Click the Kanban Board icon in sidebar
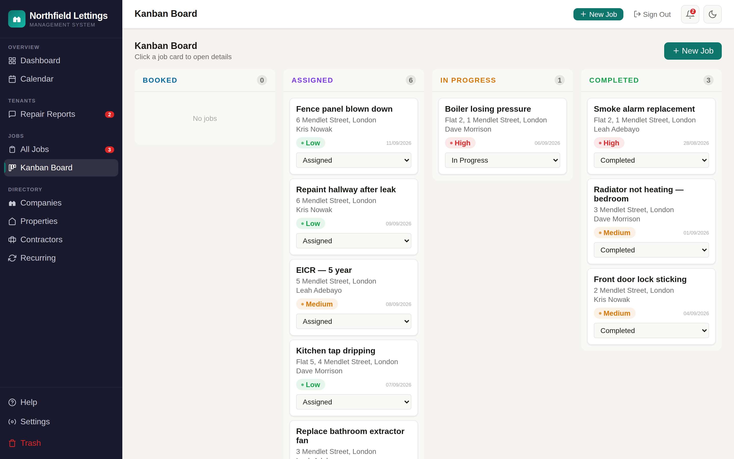The height and width of the screenshot is (459, 734). [x=12, y=168]
